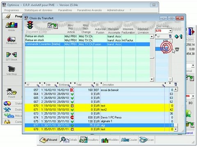Click Fusion cell in Commande Courantes row
197x147 pixels.
click(x=100, y=44)
